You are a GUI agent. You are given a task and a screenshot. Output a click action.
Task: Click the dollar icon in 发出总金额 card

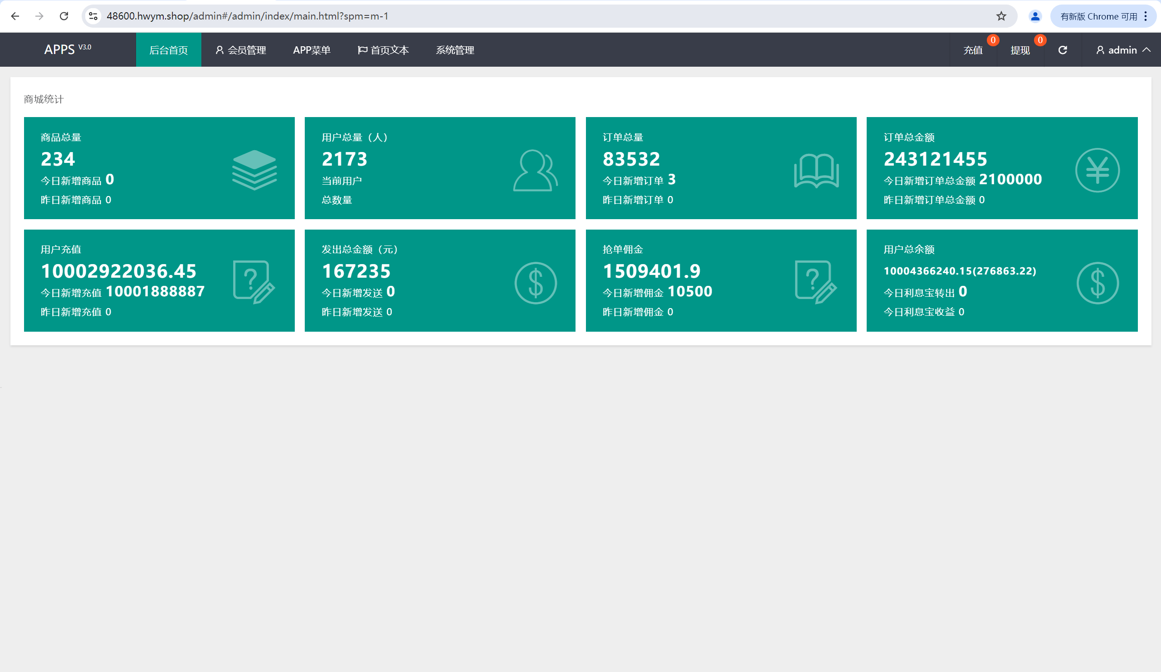point(535,283)
